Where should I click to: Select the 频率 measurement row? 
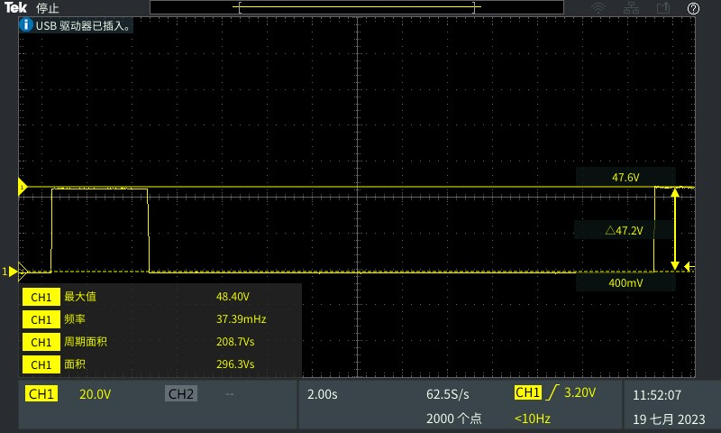coord(160,319)
